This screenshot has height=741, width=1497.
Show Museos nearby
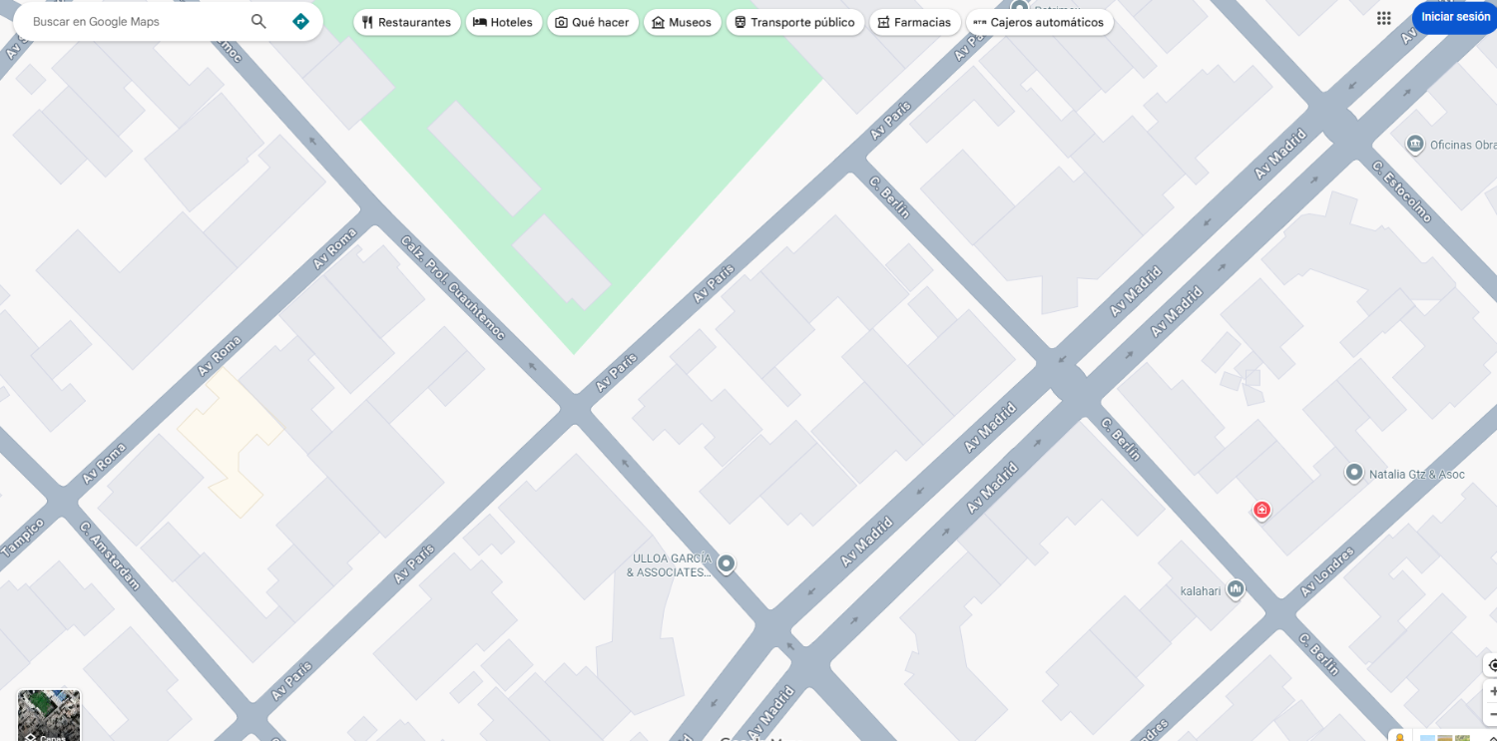point(683,22)
